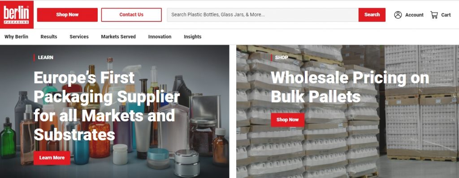This screenshot has height=178, width=459.
Task: Click the Learn More banner button
Action: click(52, 158)
